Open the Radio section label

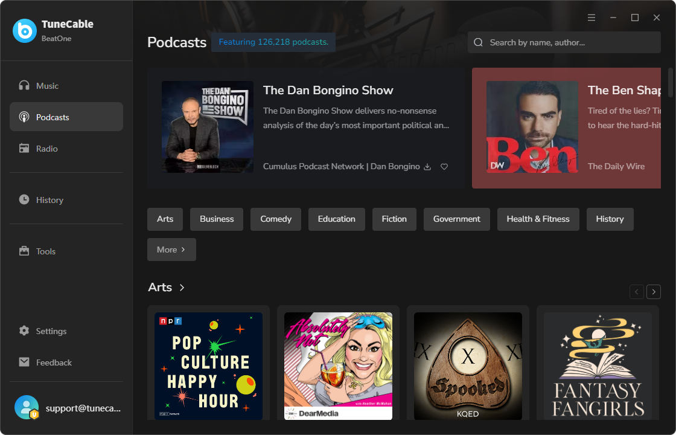click(47, 149)
